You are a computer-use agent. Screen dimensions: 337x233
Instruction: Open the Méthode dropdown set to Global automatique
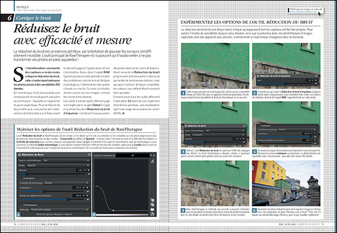coord(59,209)
